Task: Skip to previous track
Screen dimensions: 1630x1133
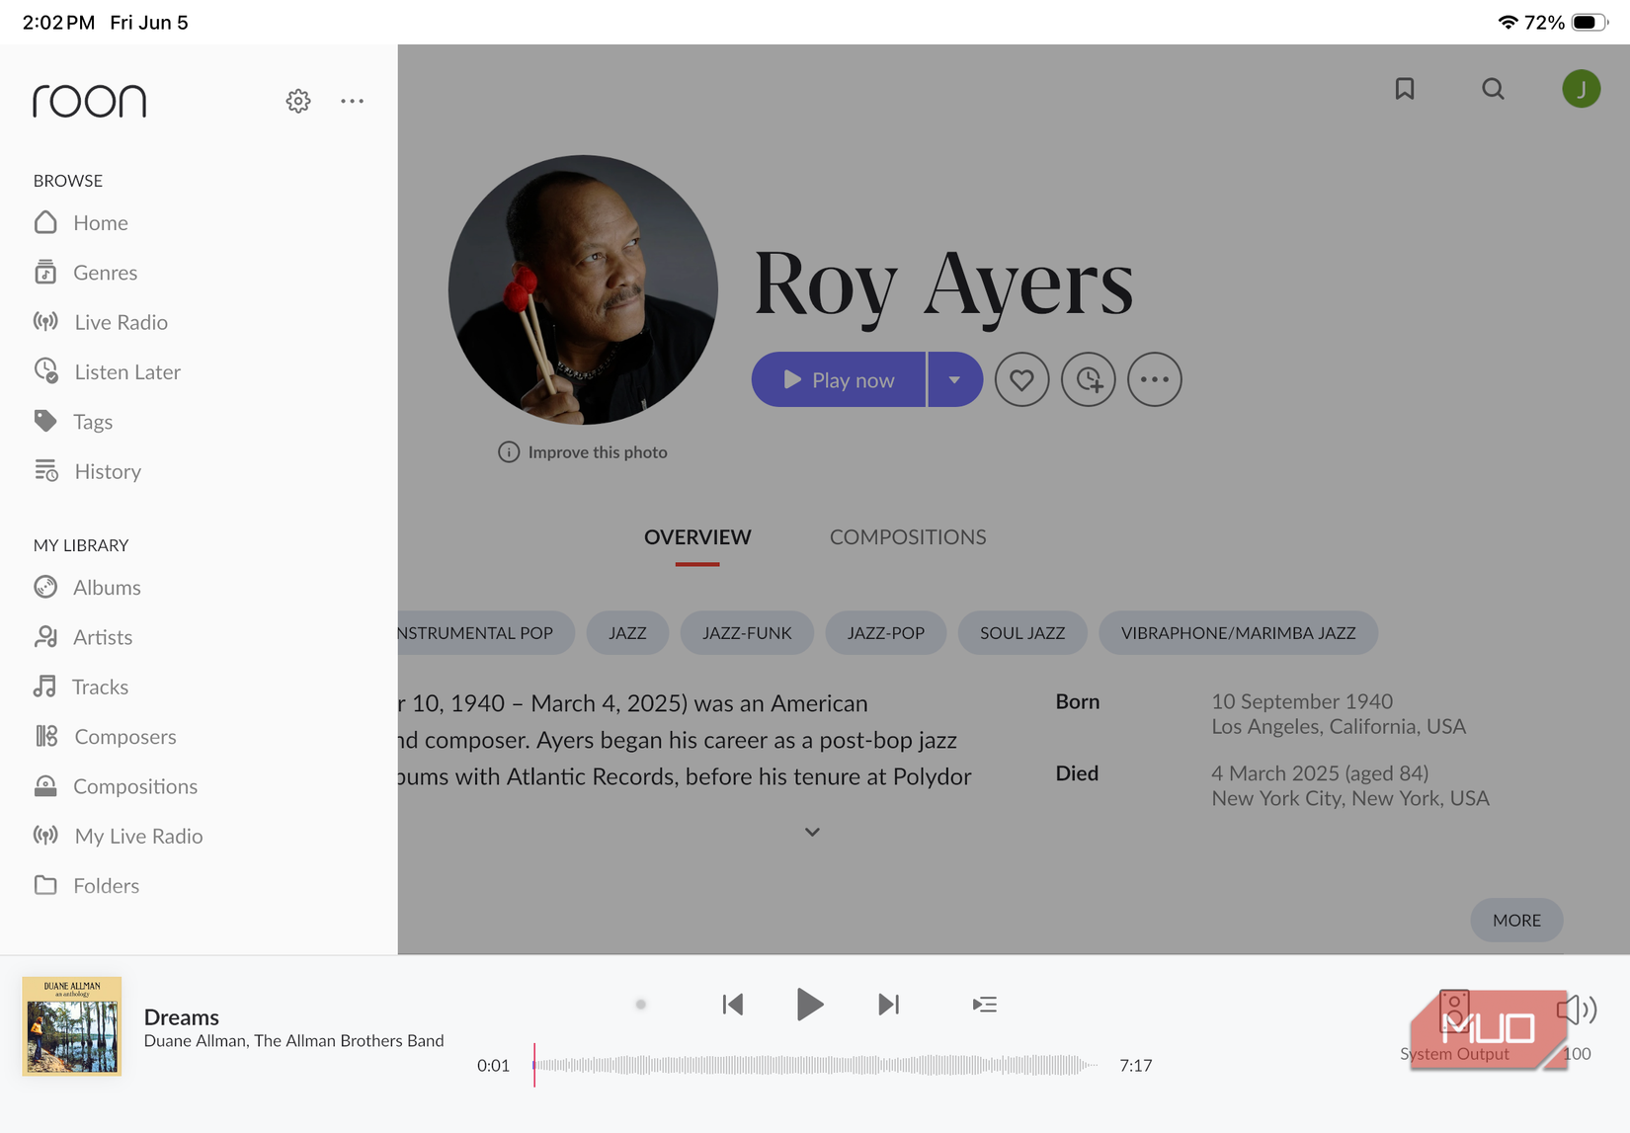Action: (x=732, y=1005)
